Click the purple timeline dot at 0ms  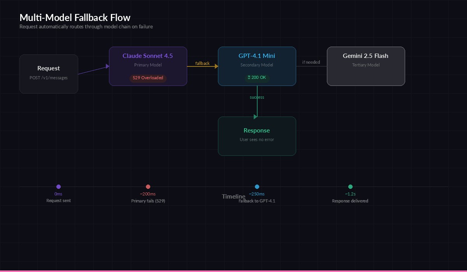pyautogui.click(x=58, y=187)
